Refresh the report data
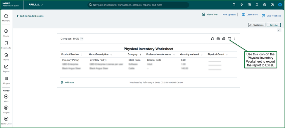Screen dimensions: 285x128 pyautogui.click(x=213, y=39)
